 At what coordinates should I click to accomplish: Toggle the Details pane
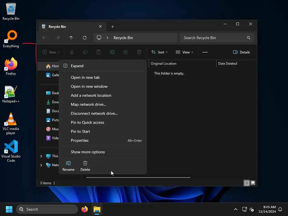point(241,52)
